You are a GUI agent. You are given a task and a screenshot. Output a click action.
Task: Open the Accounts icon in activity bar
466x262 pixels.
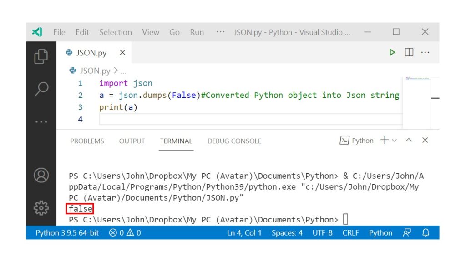pyautogui.click(x=41, y=175)
